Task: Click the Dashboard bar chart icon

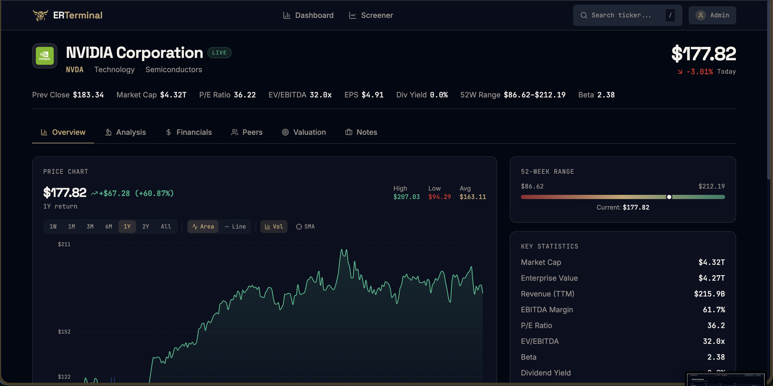Action: click(x=287, y=15)
